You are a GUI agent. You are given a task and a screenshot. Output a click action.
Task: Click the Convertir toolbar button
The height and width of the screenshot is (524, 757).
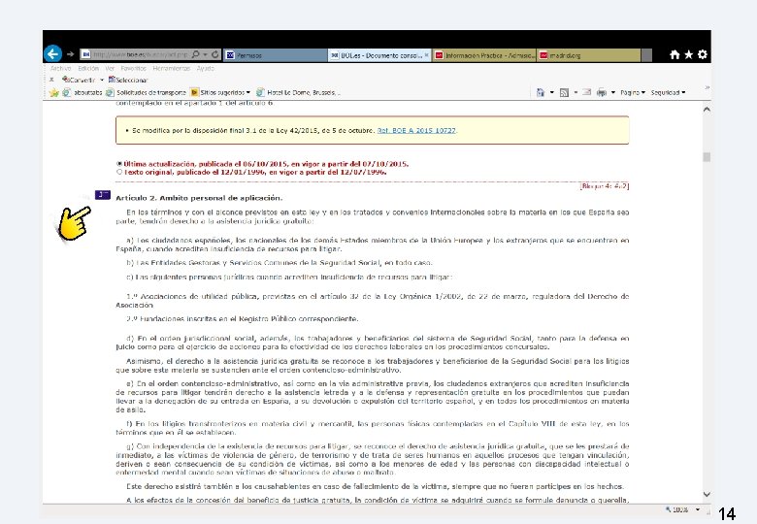(79, 81)
